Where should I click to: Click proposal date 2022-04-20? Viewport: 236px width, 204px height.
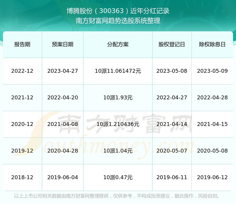[x=63, y=98]
